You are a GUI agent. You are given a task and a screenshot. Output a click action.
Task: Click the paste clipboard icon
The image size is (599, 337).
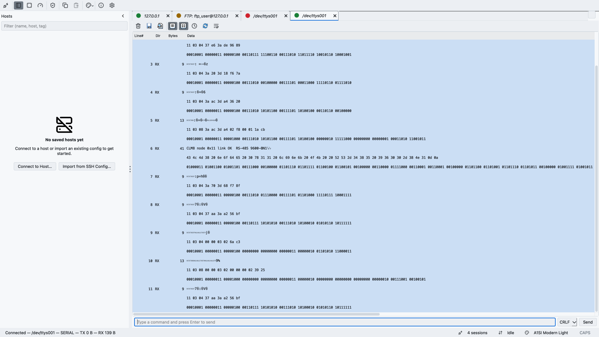pos(76,5)
